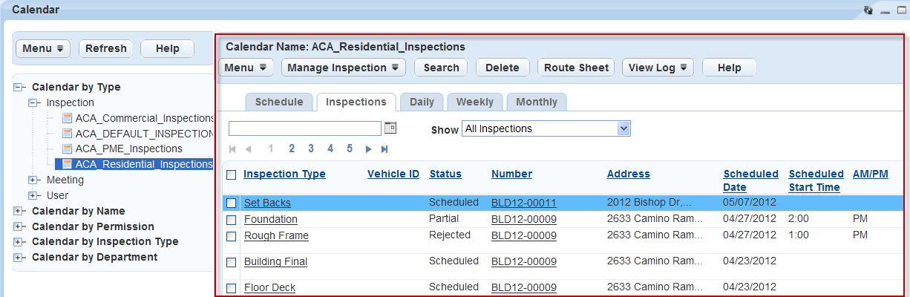Image resolution: width=910 pixels, height=297 pixels.
Task: Open the calendar date picker icon
Action: pos(390,128)
